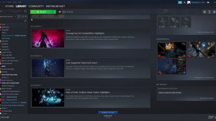Select Hearts of Iron IV update queued entry
The image size is (216, 121).
click(x=13, y=36)
